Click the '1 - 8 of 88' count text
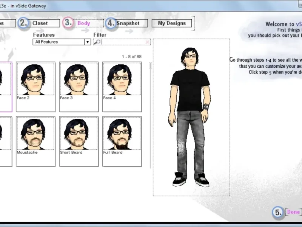 [132, 56]
